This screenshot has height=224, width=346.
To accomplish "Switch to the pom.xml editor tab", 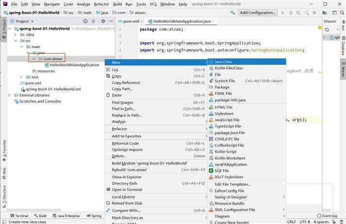I will (131, 21).
